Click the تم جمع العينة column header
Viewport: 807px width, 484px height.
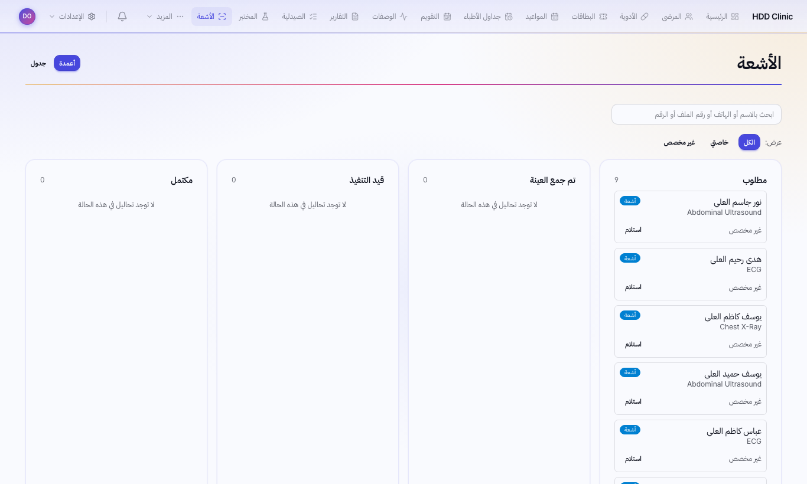552,180
